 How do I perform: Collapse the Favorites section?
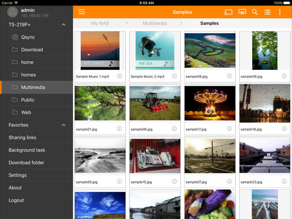(x=63, y=125)
